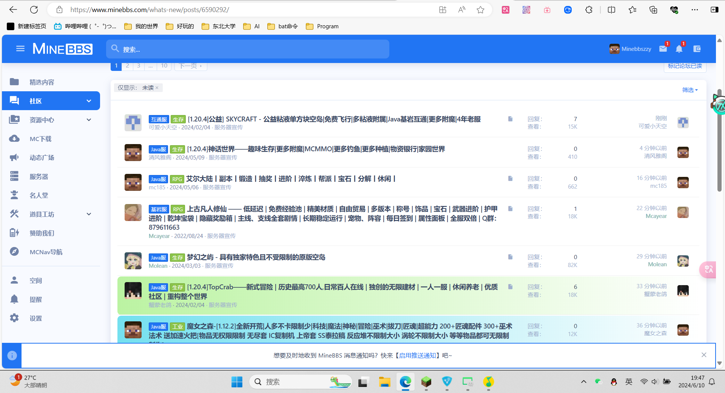Open the notification bell in header
725x393 pixels.
(x=679, y=49)
